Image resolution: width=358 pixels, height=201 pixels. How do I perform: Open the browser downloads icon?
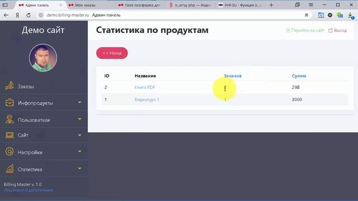[351, 15]
